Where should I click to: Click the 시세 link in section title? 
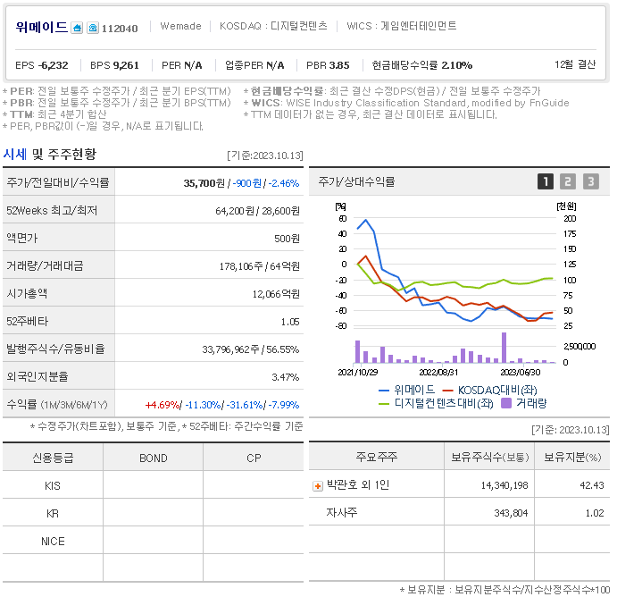point(15,155)
